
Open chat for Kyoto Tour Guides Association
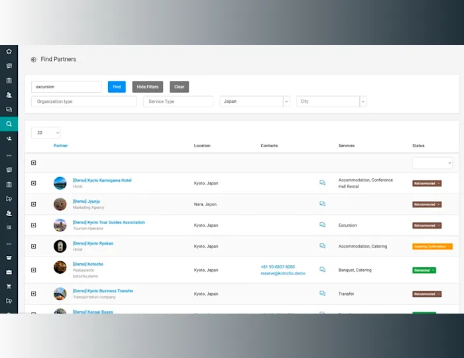pos(322,225)
